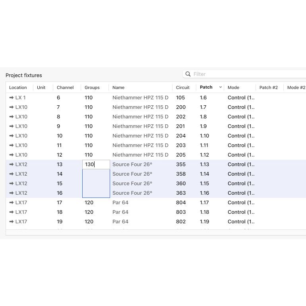Click the magnifier icon in Filter field
The width and height of the screenshot is (306, 306).
[188, 74]
